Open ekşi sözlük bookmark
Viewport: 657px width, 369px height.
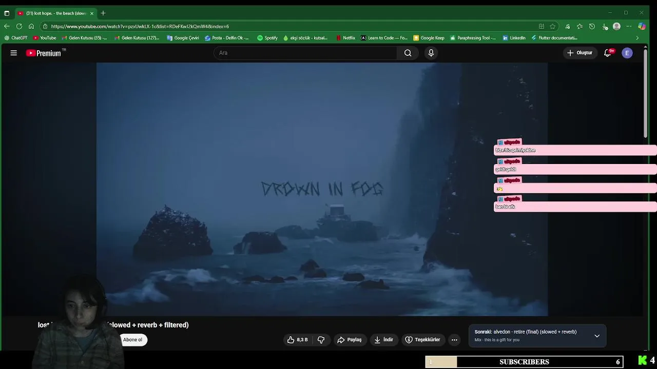305,38
